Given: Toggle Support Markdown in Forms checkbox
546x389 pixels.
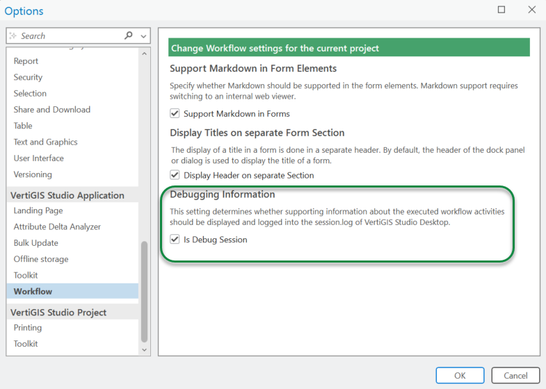Looking at the screenshot, I should click(x=175, y=113).
